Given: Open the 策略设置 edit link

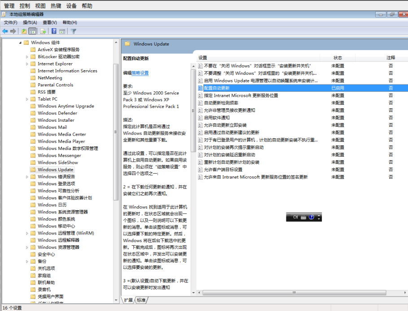Looking at the screenshot, I should pyautogui.click(x=140, y=73).
